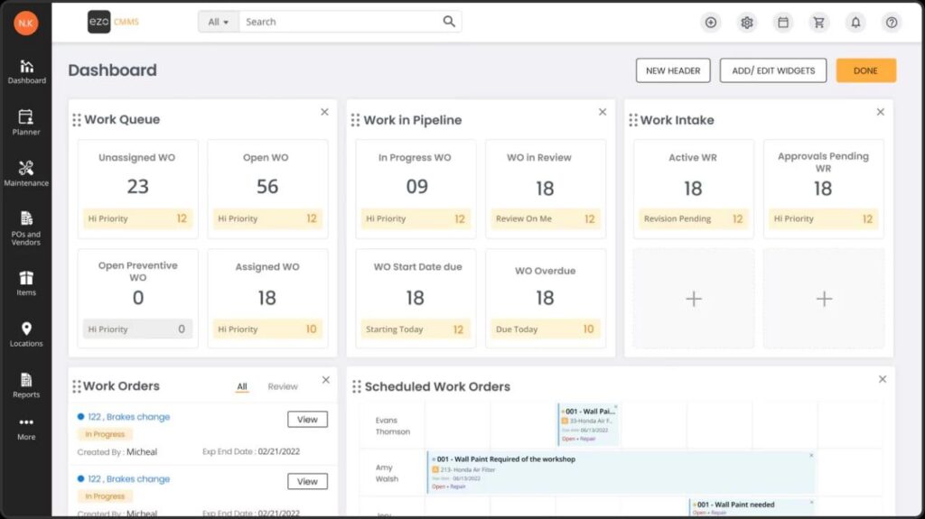This screenshot has height=519, width=925.
Task: Expand the More menu in sidebar
Action: [x=26, y=428]
